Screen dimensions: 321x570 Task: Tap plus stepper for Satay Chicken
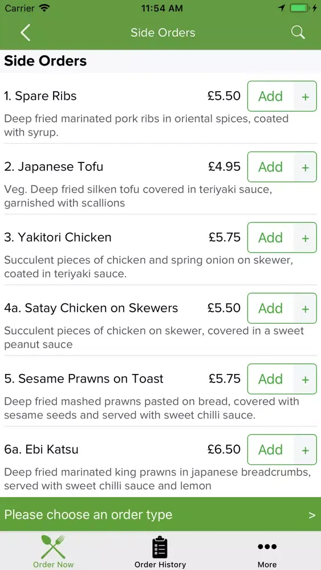click(x=306, y=308)
